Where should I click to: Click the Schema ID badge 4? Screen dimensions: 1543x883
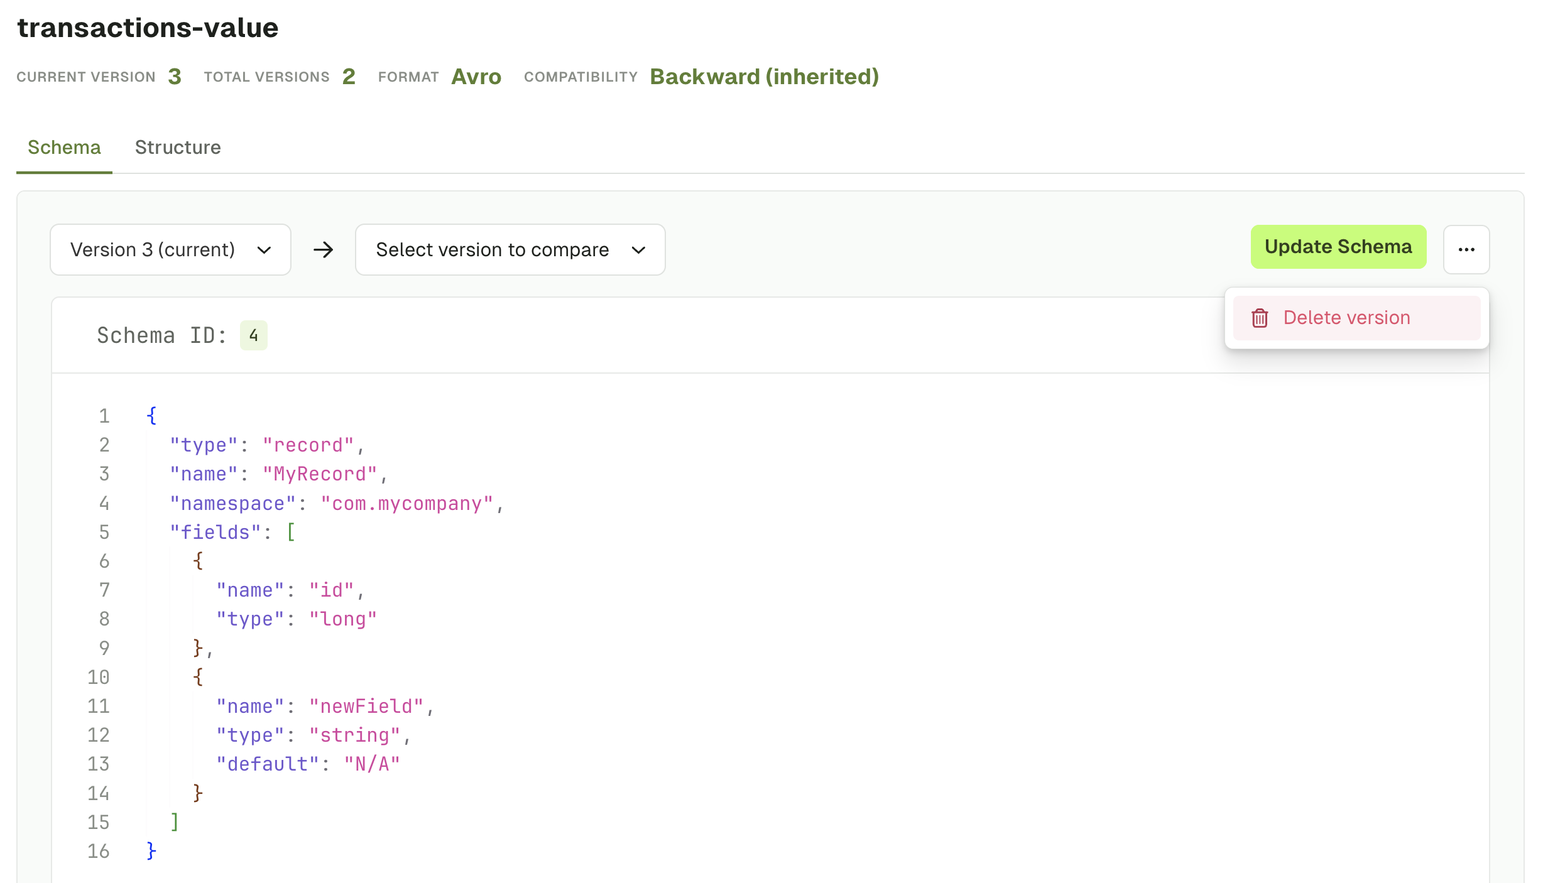(253, 335)
